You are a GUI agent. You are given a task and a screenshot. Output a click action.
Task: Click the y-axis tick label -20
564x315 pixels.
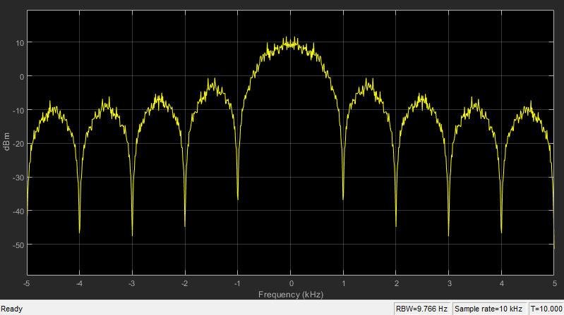18,144
